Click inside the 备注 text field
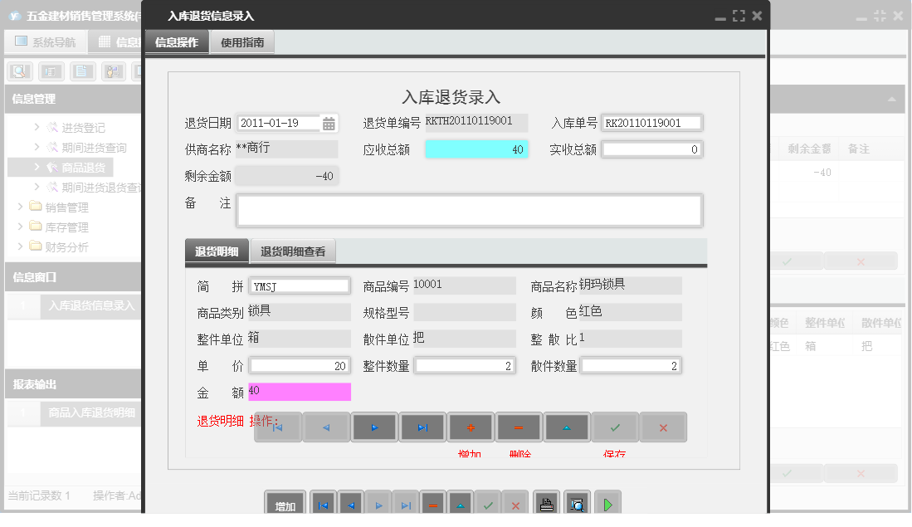Viewport: 912px width, 527px height. [470, 210]
